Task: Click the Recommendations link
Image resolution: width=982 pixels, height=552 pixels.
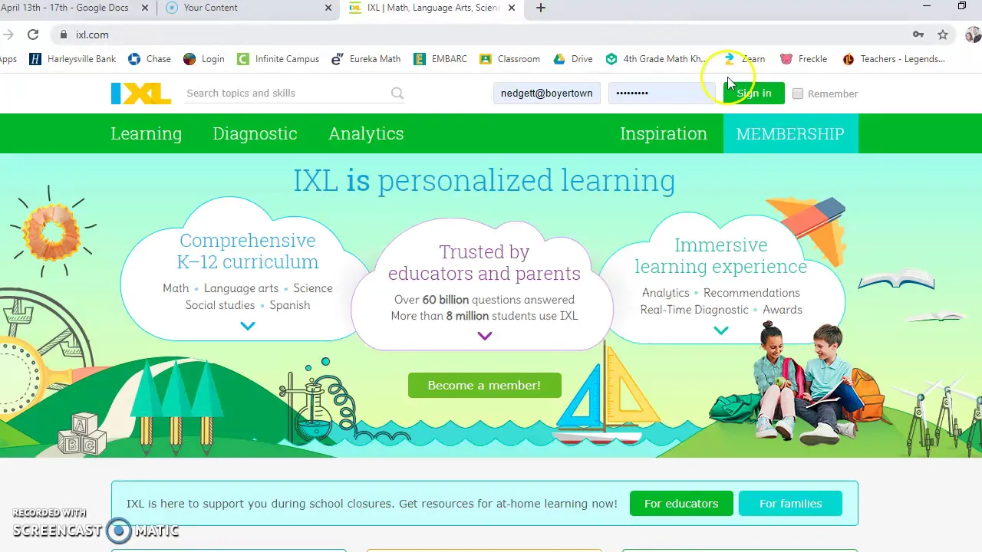Action: 752,293
